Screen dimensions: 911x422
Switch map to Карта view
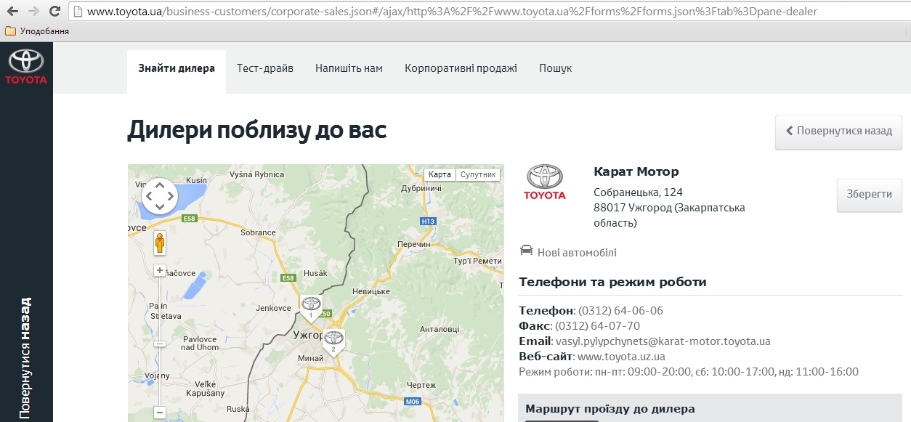pos(440,174)
